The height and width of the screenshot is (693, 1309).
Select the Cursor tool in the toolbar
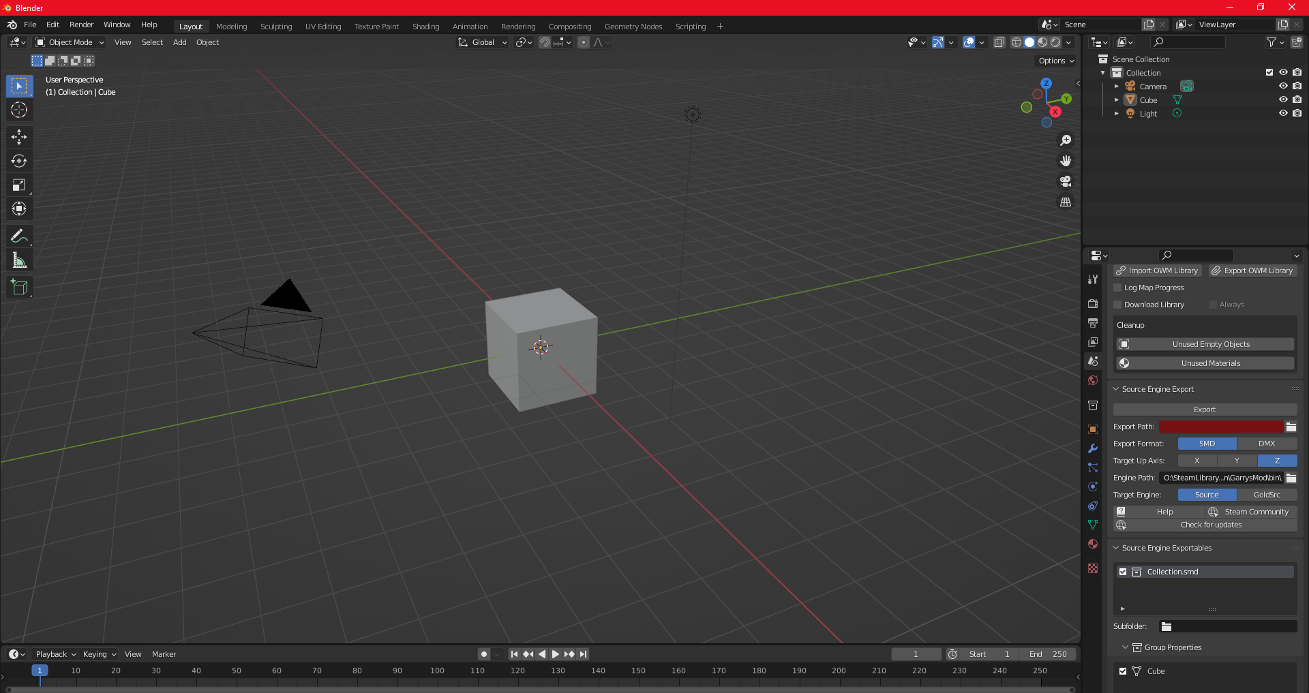(x=19, y=110)
